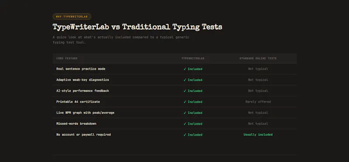The width and height of the screenshot is (349, 162).
Task: Click the STANDARD ONLINE TESTS column header
Action: (258, 59)
